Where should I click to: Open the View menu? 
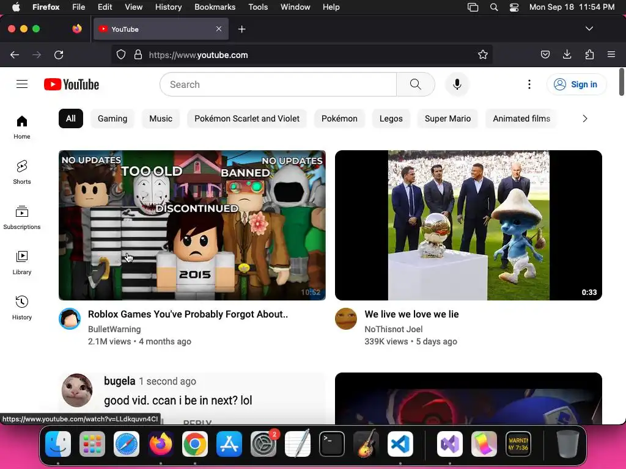(133, 7)
